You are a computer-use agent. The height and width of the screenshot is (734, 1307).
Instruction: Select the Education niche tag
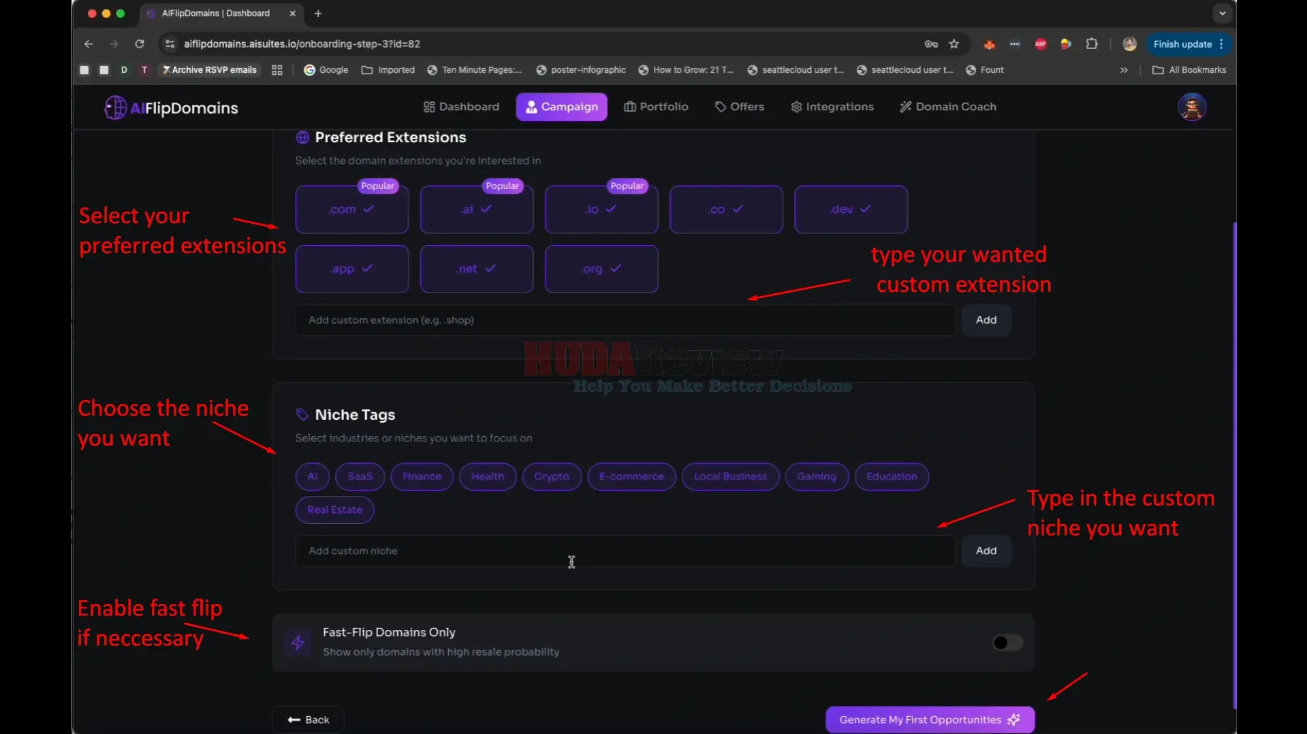[x=892, y=476]
